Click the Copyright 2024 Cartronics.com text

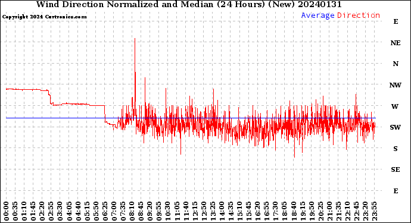pos(44,17)
